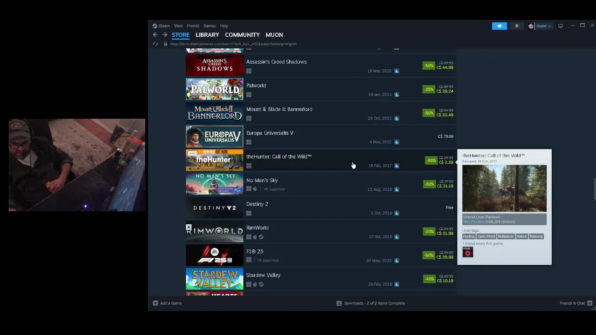The image size is (596, 335).
Task: Click the Windows icon under Destiny 2
Action: [249, 214]
